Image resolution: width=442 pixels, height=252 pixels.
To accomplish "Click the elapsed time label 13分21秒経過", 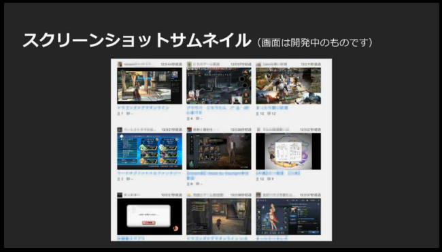I will (171, 129).
